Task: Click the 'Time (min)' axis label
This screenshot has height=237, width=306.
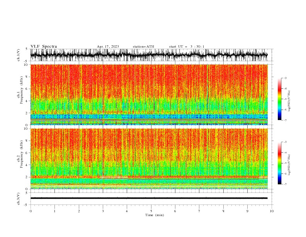Action: (x=155, y=215)
